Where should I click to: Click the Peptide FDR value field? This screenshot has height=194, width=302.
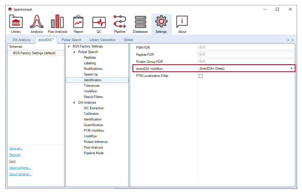246,55
